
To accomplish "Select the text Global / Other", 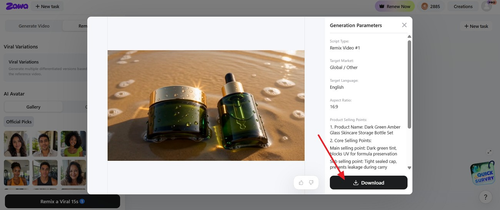I will [344, 68].
